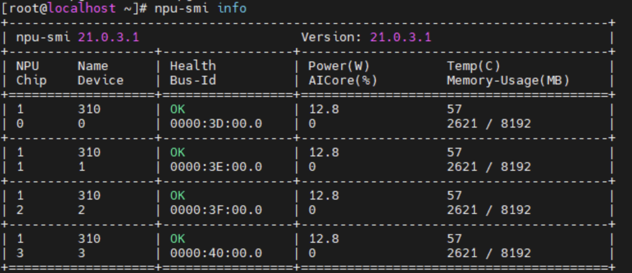Click the [root@localhost ~]# shell prompt
The height and width of the screenshot is (273, 632).
point(74,8)
